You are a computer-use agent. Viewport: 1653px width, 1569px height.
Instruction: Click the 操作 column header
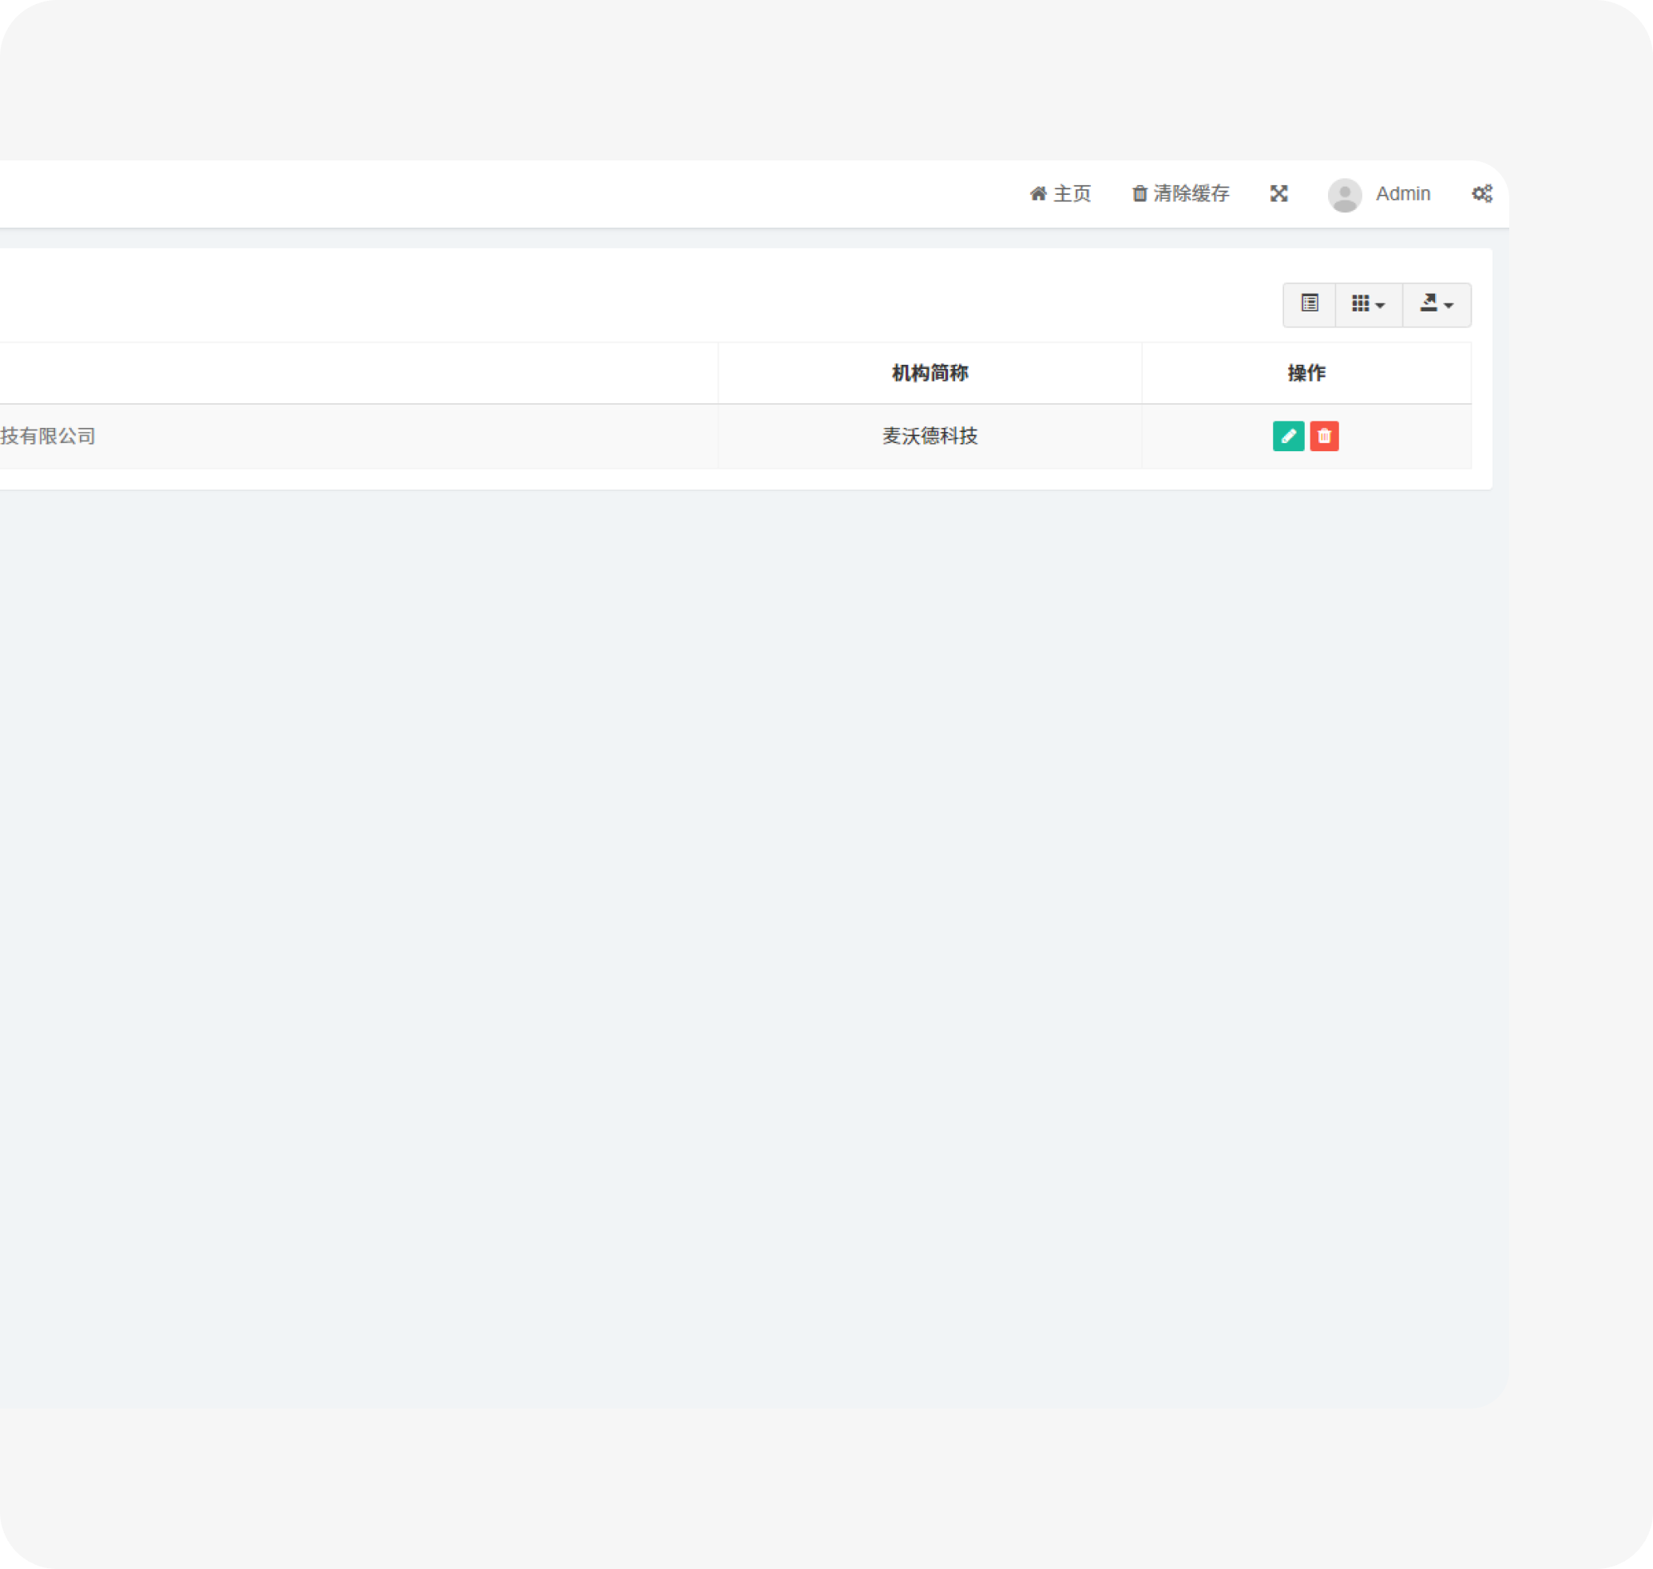tap(1306, 373)
